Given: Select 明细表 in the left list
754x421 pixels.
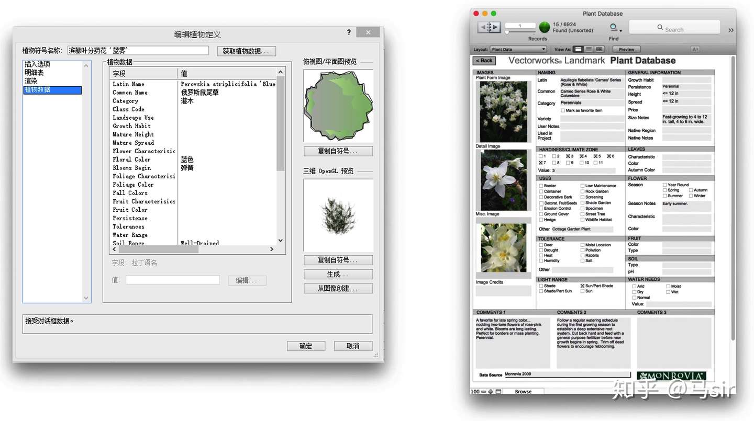Looking at the screenshot, I should point(53,73).
